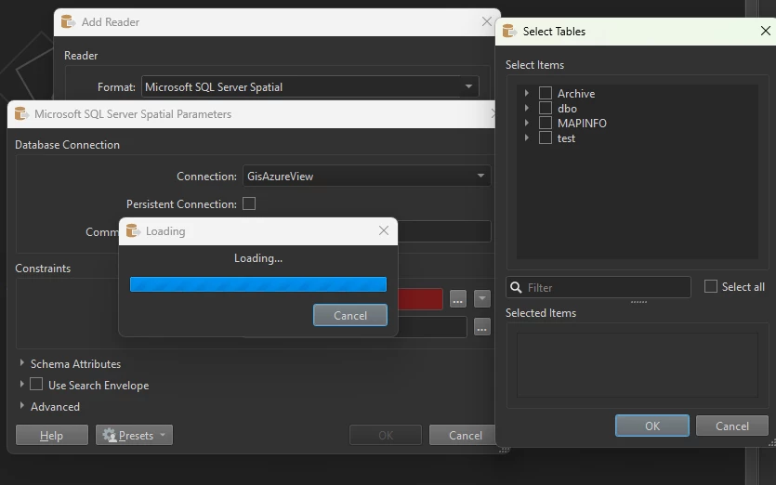The height and width of the screenshot is (485, 776).
Task: Open the Format dropdown in Add Reader
Action: [x=468, y=86]
